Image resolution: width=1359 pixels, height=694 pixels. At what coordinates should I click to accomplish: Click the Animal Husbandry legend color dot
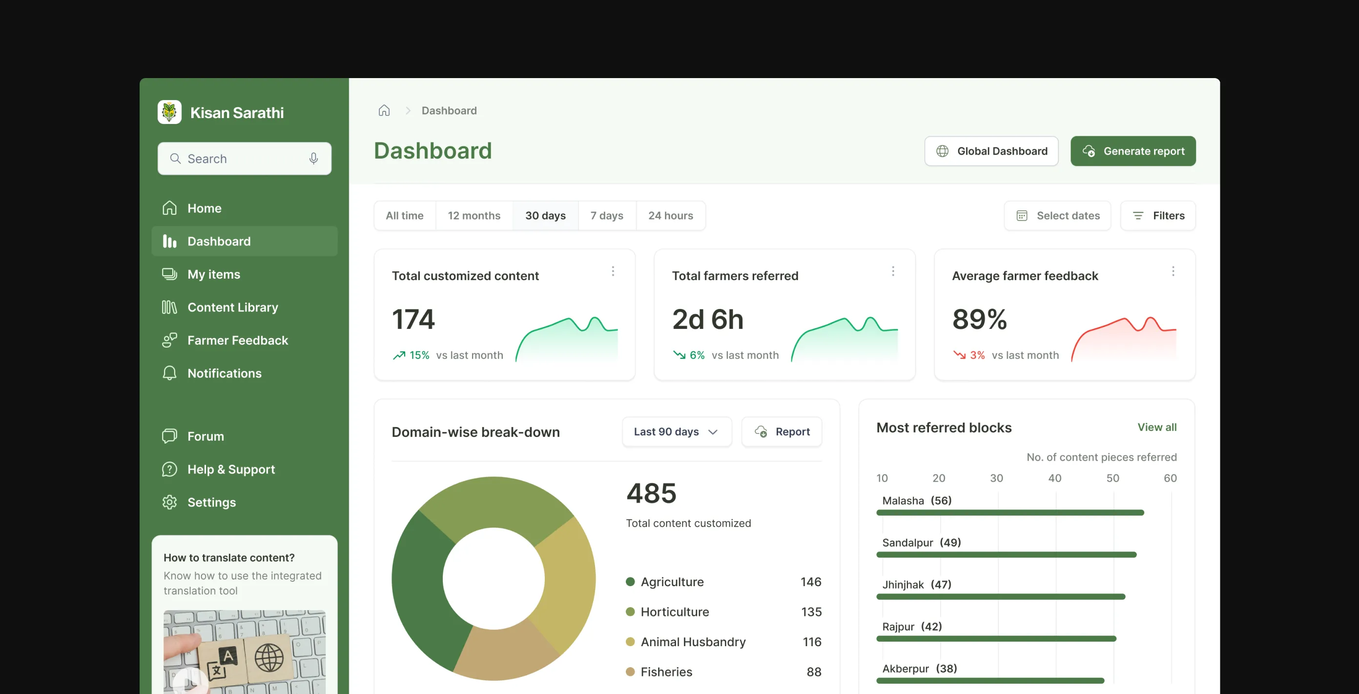point(630,642)
